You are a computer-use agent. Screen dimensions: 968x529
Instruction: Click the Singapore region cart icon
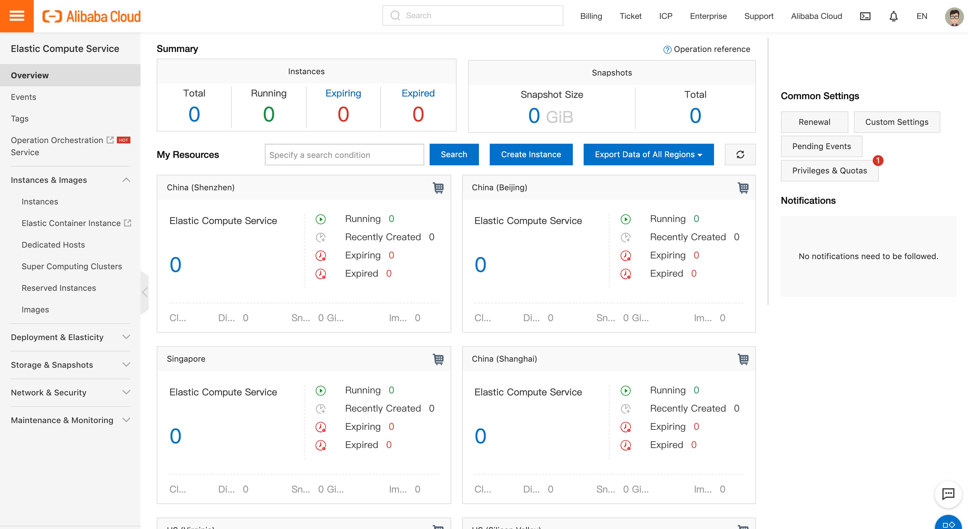[x=438, y=359]
